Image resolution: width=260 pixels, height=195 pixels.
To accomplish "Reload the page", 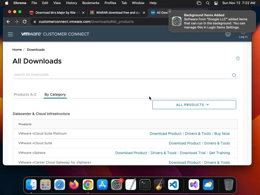I will tap(25, 22).
